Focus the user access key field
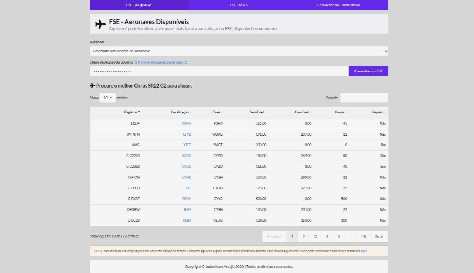Image resolution: width=474 pixels, height=273 pixels. tap(219, 71)
